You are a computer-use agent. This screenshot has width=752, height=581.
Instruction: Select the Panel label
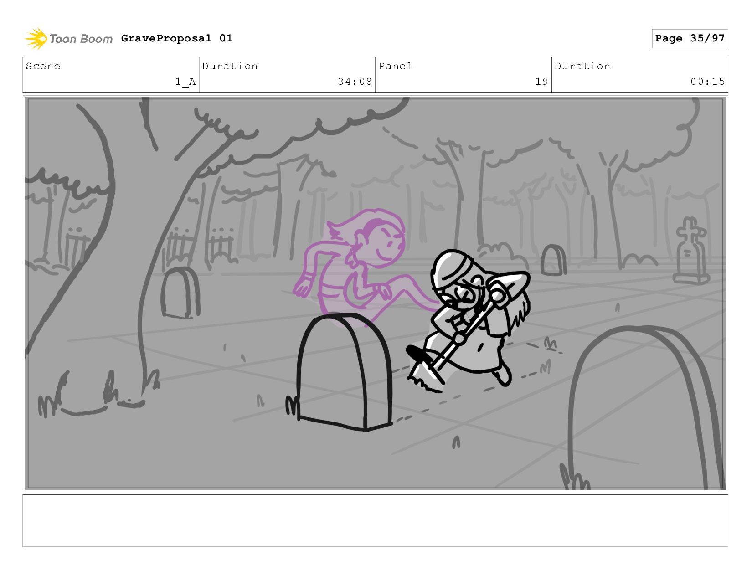point(396,66)
